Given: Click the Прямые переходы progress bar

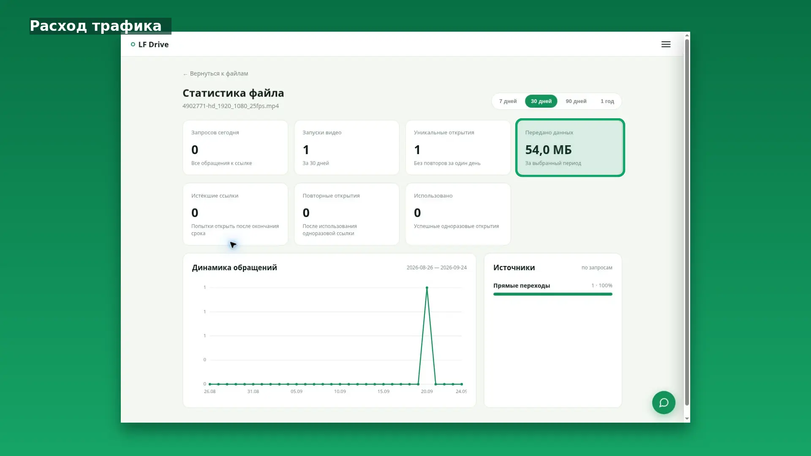Looking at the screenshot, I should point(552,294).
